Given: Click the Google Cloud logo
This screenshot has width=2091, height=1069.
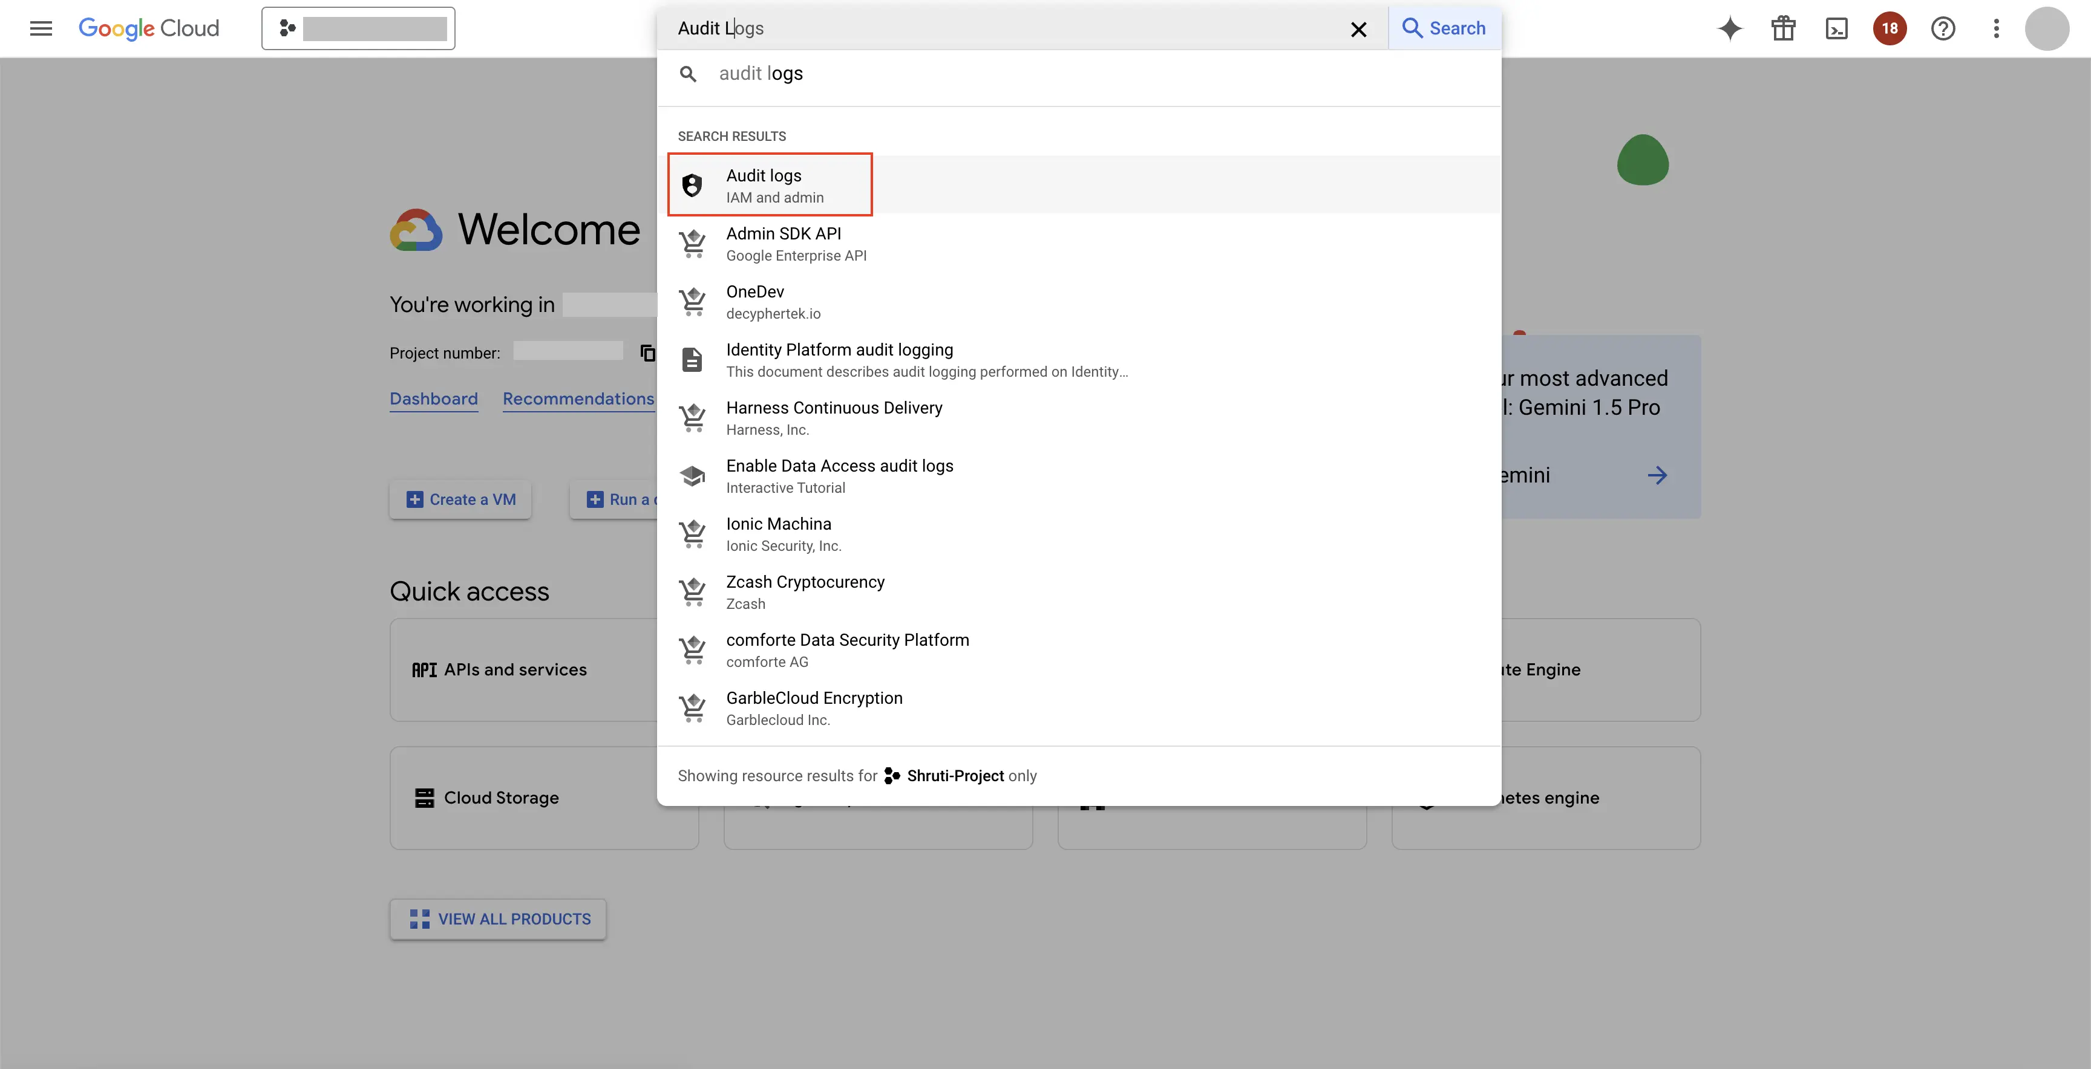Looking at the screenshot, I should tap(149, 28).
